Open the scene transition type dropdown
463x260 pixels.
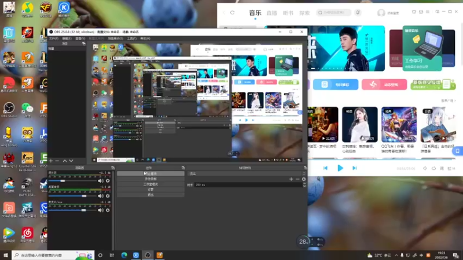(247, 174)
